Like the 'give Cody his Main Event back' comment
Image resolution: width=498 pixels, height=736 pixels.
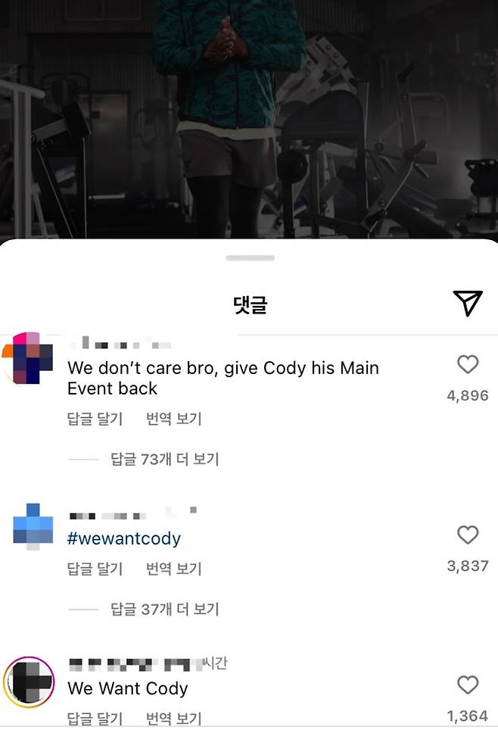point(468,364)
